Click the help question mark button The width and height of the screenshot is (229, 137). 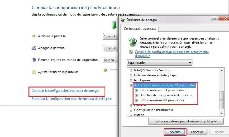215,18
